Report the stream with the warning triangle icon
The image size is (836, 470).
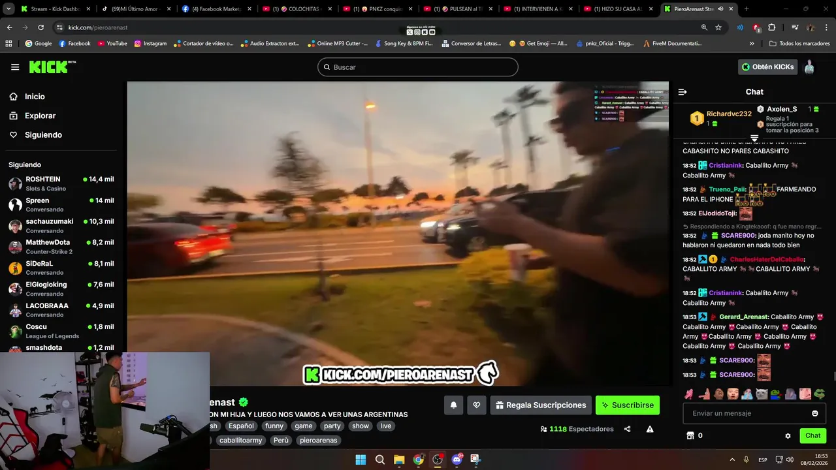[650, 429]
